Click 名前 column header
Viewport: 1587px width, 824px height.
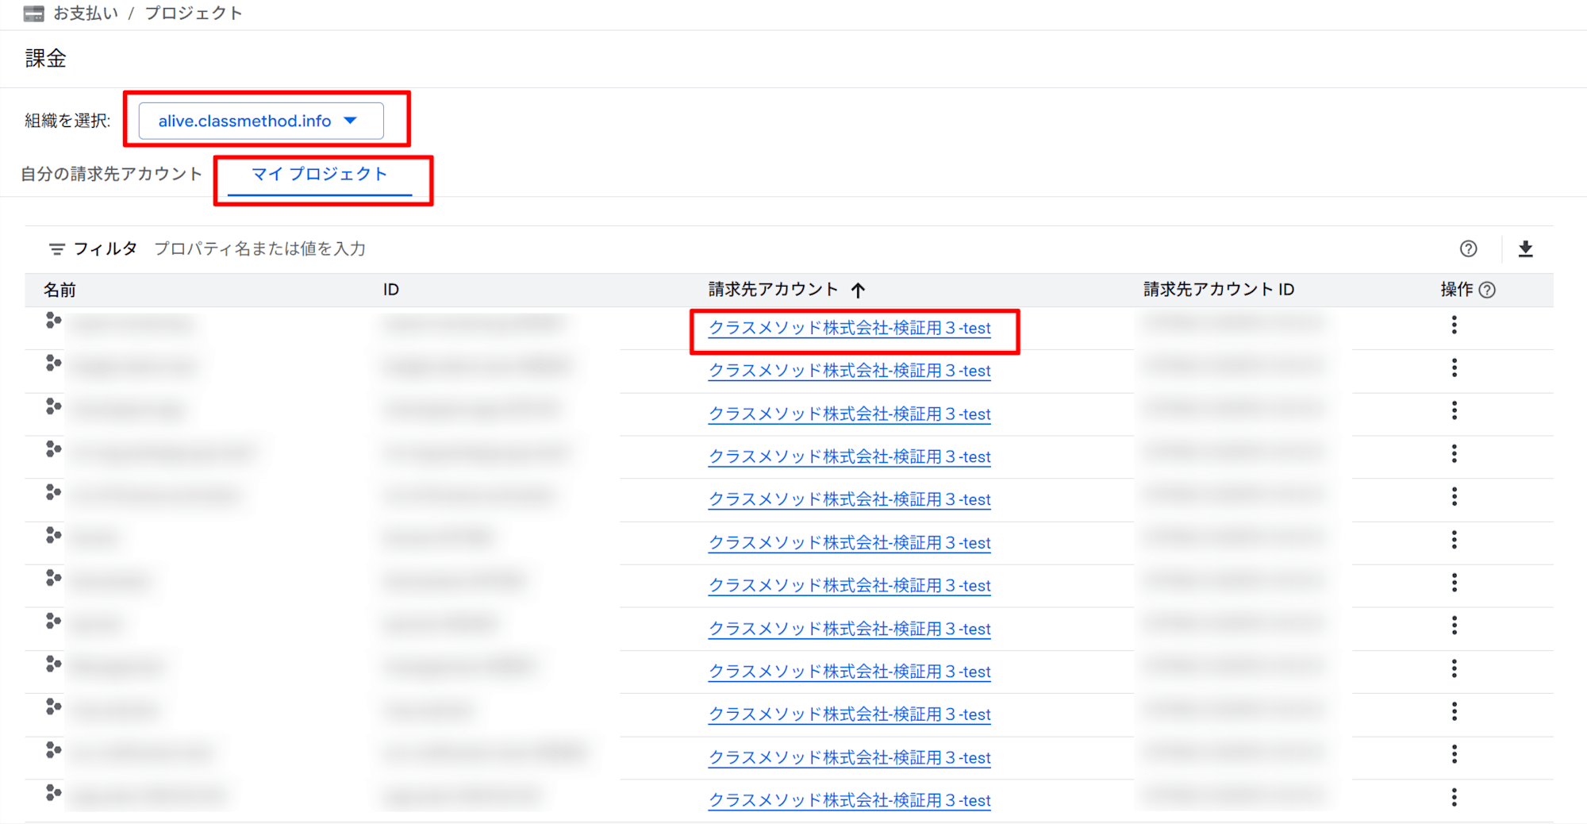click(x=60, y=290)
